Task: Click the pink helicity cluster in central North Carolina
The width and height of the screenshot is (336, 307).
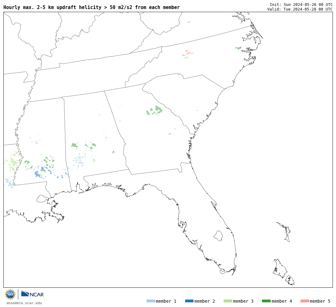Action: point(188,53)
